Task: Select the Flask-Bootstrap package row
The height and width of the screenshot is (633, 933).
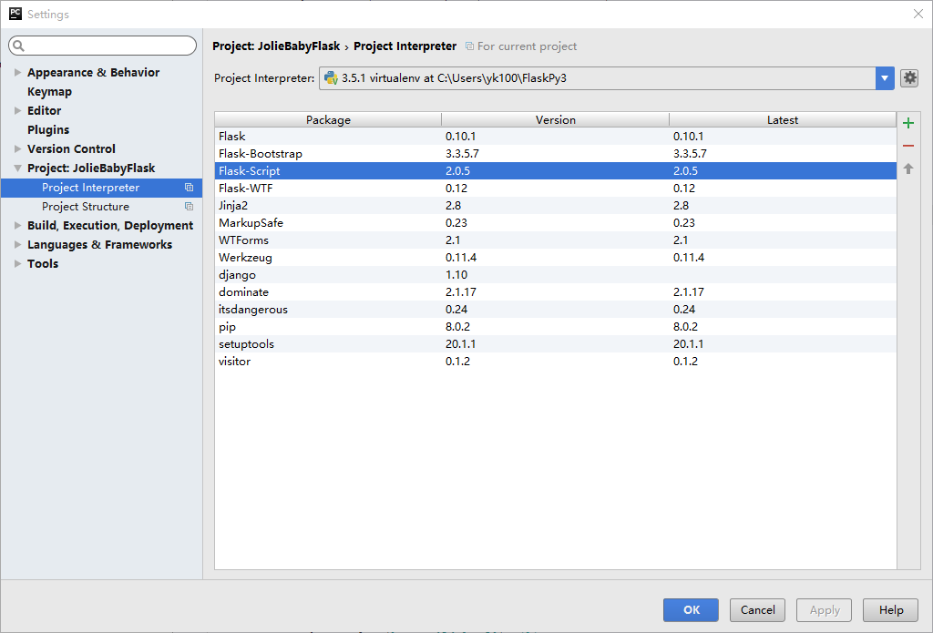Action: [555, 154]
